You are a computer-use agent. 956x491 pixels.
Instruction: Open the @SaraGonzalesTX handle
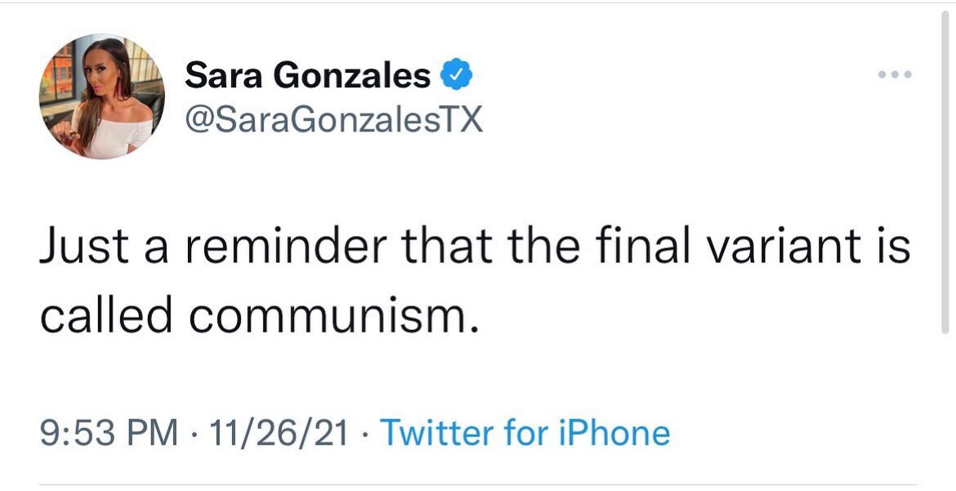[334, 121]
